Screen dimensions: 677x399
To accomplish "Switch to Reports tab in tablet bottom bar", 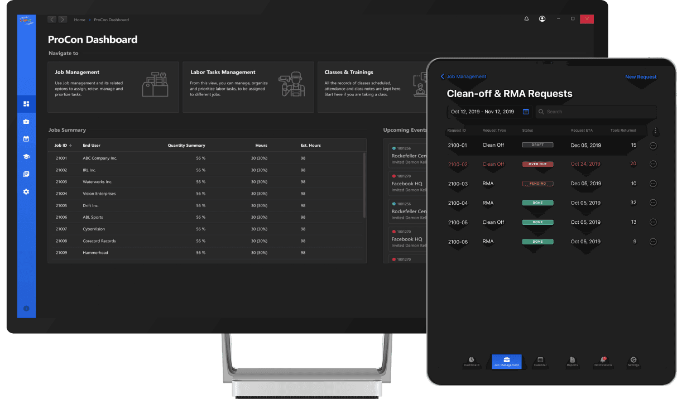I will [x=572, y=362].
